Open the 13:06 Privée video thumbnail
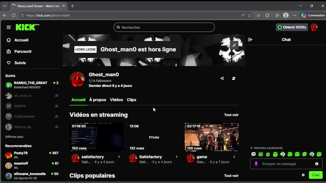Image resolution: width=326 pixels, height=183 pixels. (154, 137)
